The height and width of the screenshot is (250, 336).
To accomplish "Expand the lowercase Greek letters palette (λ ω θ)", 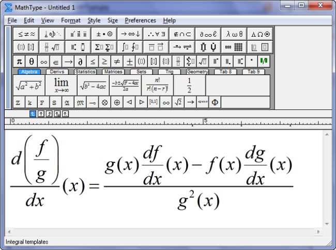I will [234, 34].
